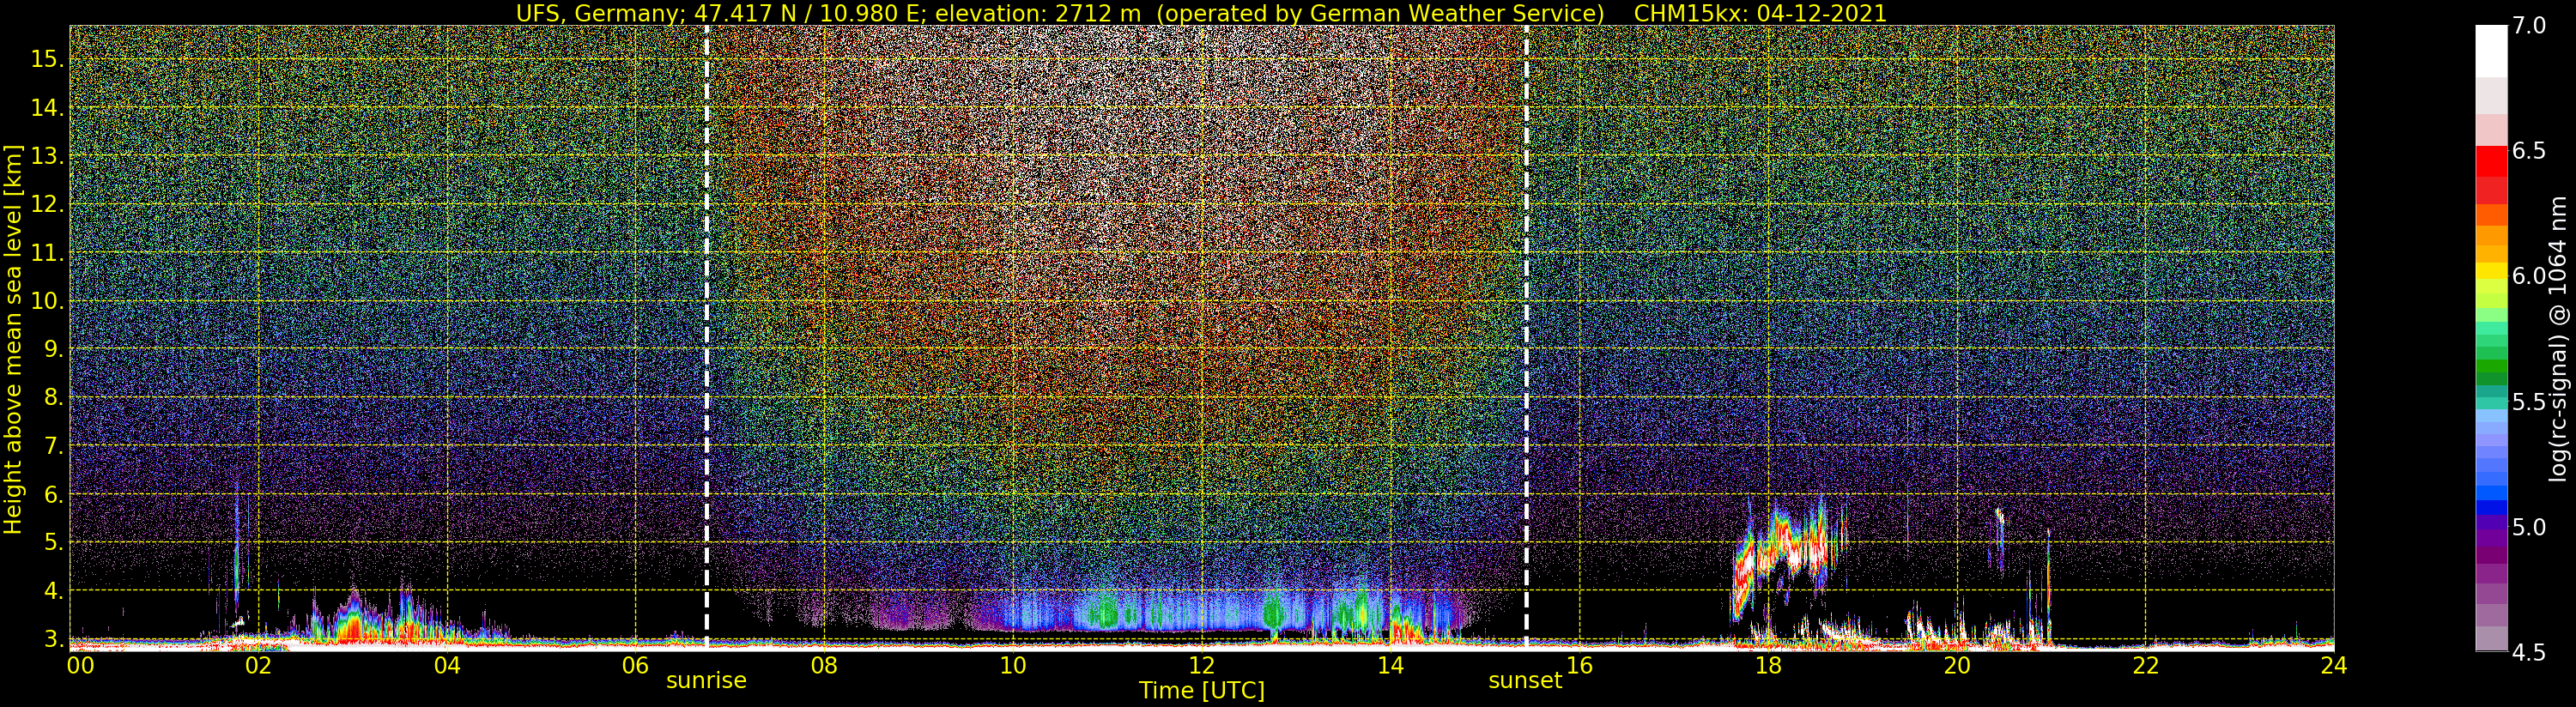Screen dimensions: 2576x707
Task: Click the '7.0' colorbar tick label
Action: [2529, 26]
